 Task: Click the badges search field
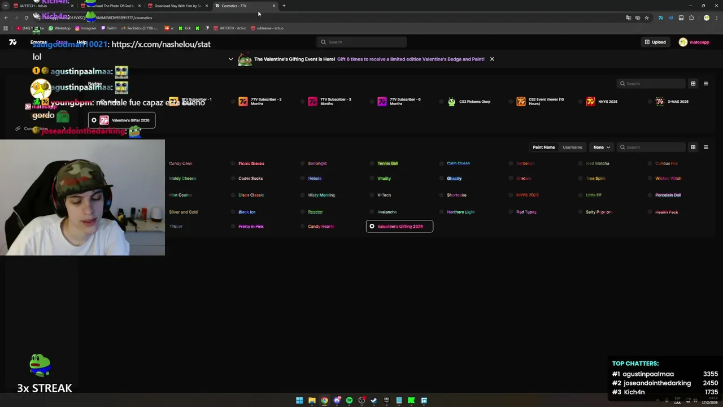click(x=651, y=84)
